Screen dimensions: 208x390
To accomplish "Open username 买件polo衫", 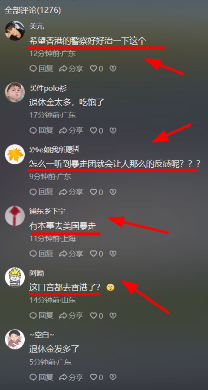I will (x=48, y=88).
